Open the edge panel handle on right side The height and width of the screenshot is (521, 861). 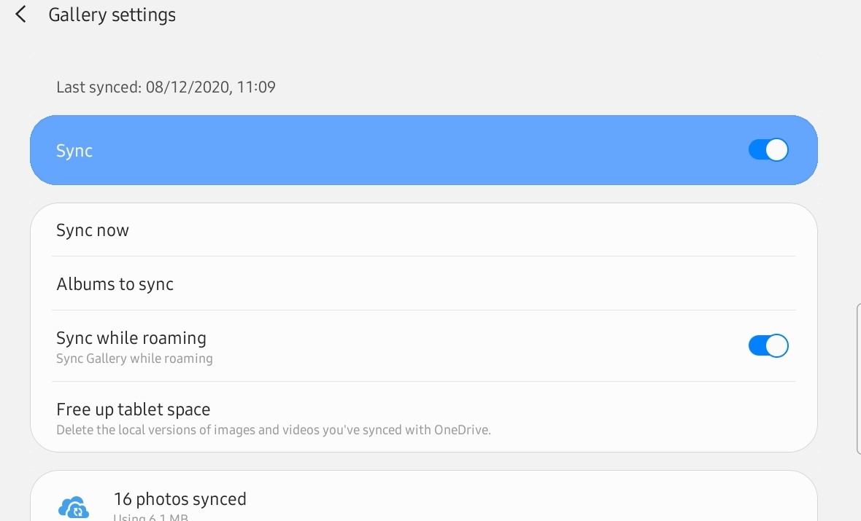coord(858,378)
